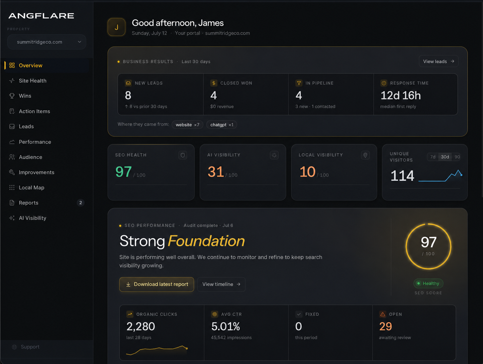Open the Local Map page label
This screenshot has height=364, width=483.
coord(31,188)
